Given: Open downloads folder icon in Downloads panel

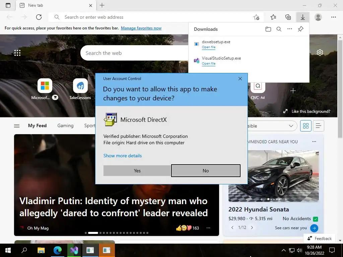Looking at the screenshot, I should [x=268, y=29].
